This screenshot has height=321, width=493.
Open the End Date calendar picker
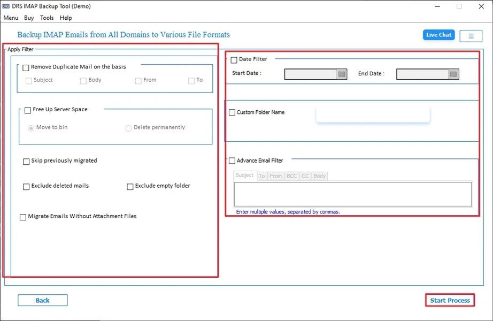click(454, 74)
